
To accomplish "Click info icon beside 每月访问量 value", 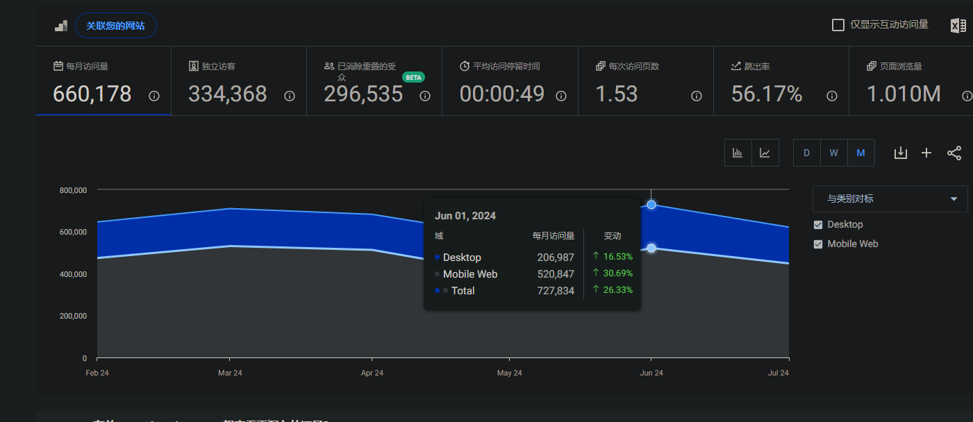I will (x=154, y=96).
